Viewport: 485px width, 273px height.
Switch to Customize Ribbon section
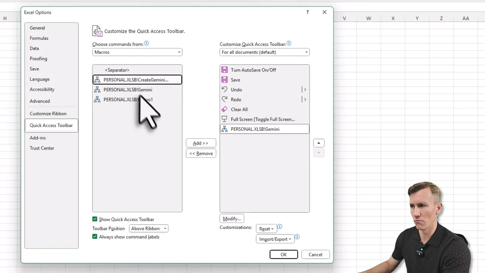pyautogui.click(x=48, y=113)
